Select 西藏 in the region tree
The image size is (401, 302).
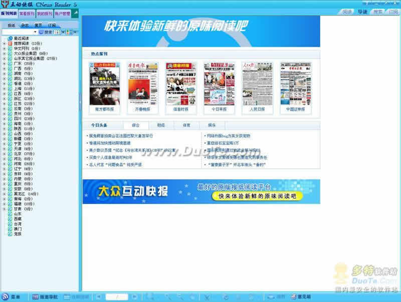18,219
